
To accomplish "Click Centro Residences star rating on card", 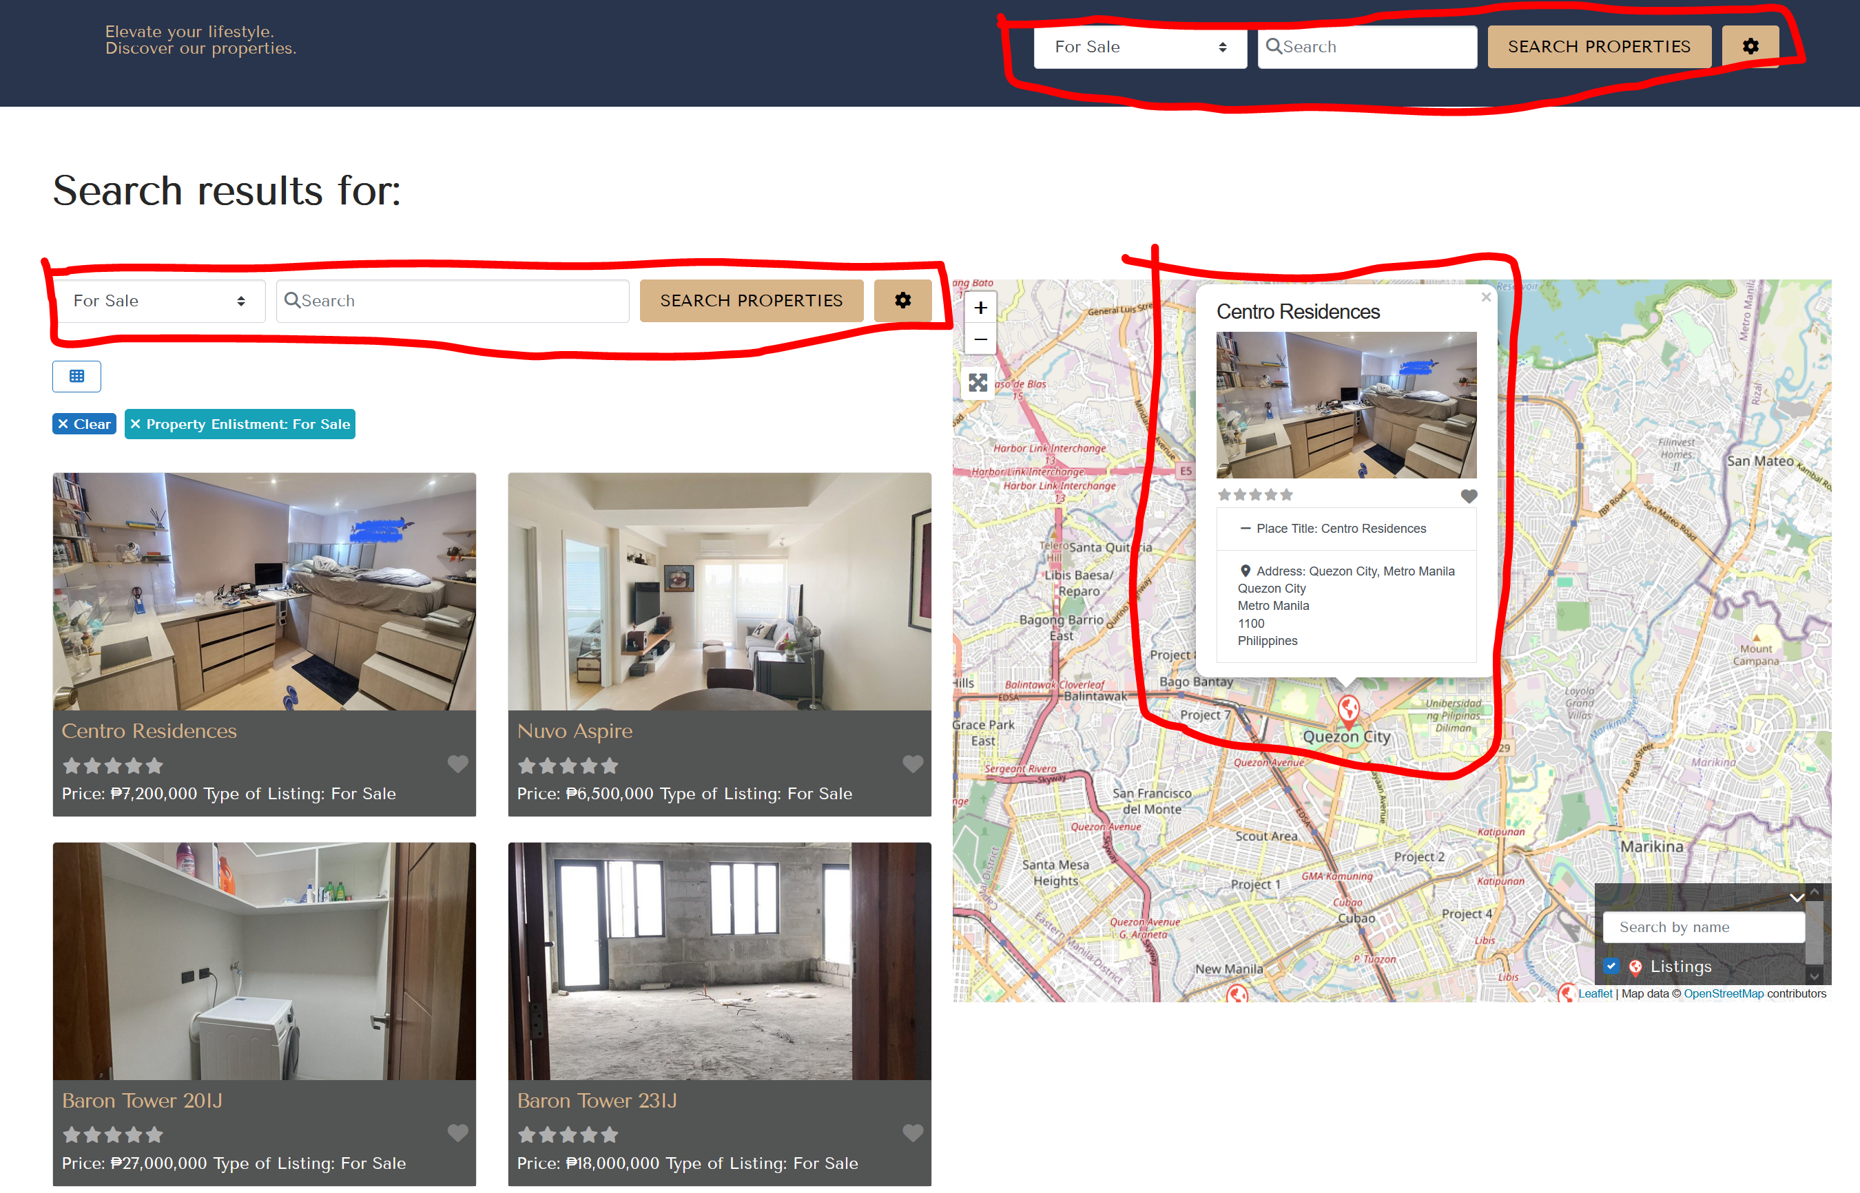I will 113,766.
